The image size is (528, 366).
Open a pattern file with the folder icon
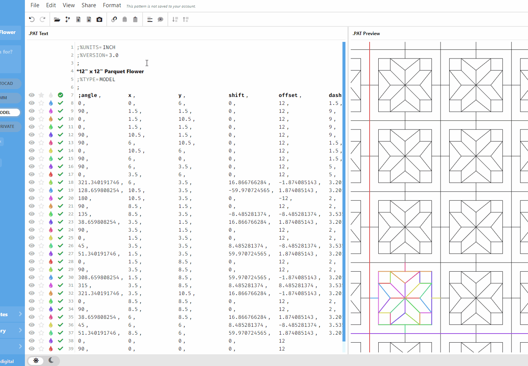[57, 19]
